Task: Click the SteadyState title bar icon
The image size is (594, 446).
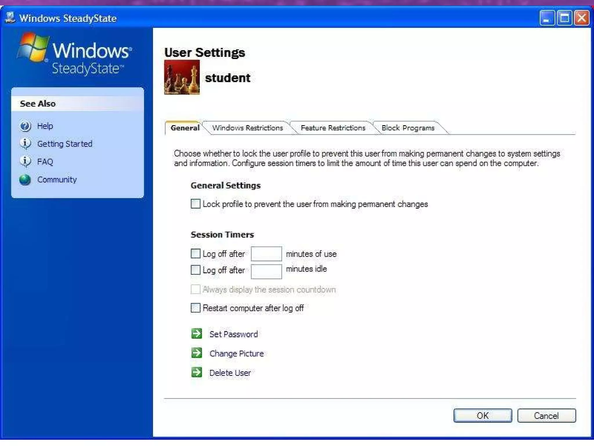Action: pyautogui.click(x=10, y=18)
